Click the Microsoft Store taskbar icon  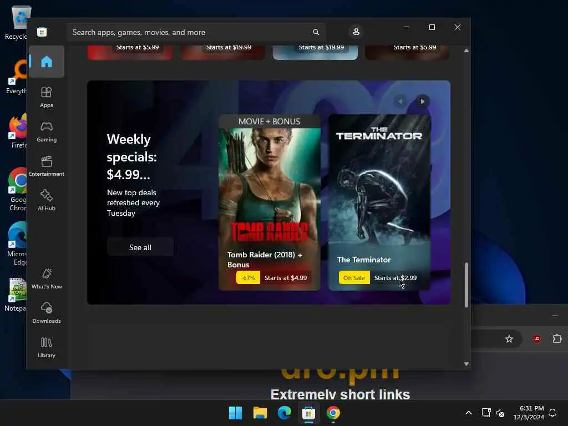pos(308,413)
